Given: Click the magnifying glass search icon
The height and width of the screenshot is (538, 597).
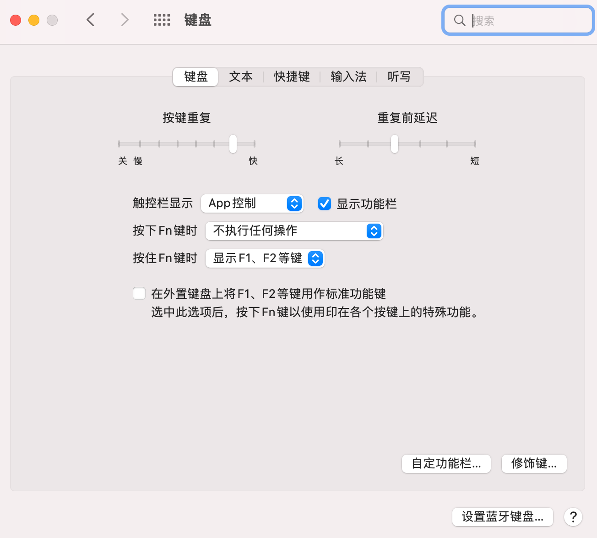Looking at the screenshot, I should tap(459, 20).
